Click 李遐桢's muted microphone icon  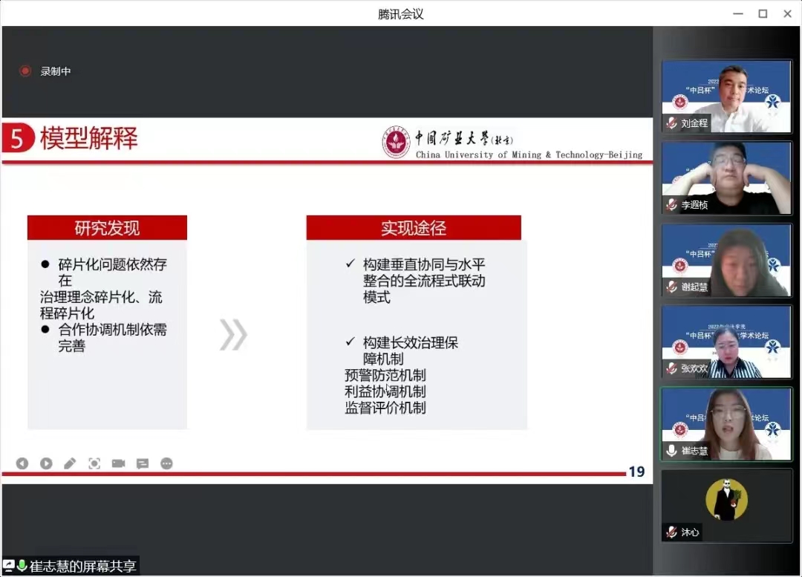click(671, 205)
